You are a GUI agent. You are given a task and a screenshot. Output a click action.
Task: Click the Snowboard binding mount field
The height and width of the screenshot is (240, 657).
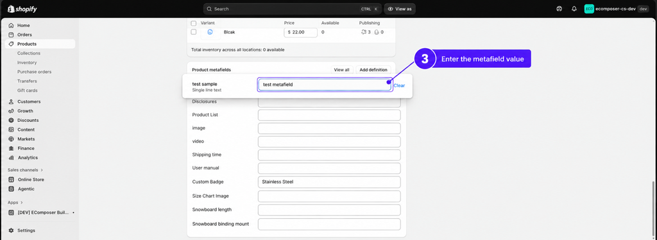click(x=329, y=224)
